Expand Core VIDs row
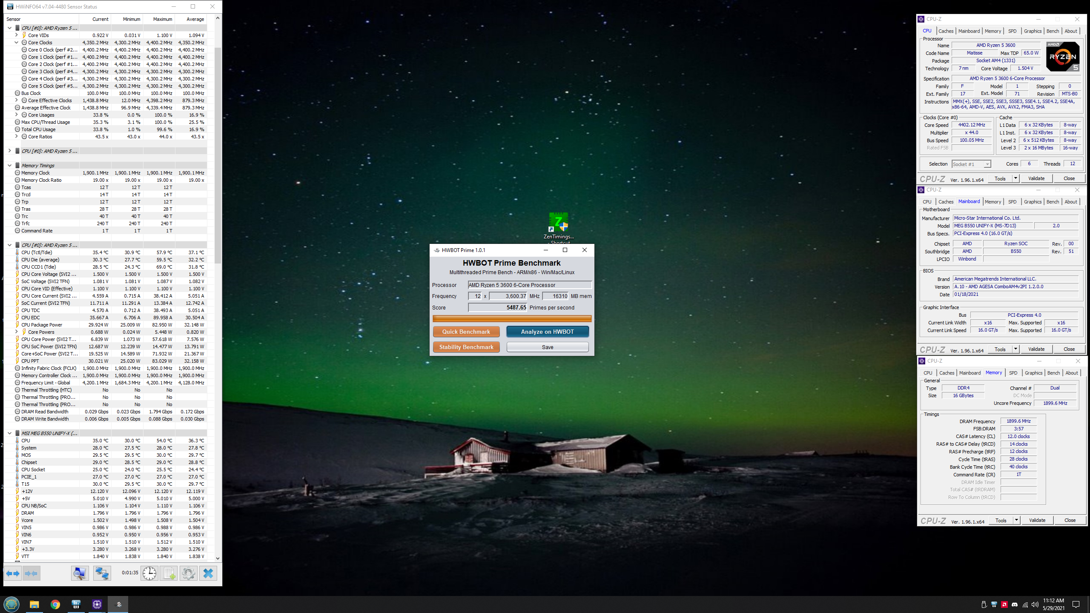 (x=17, y=35)
